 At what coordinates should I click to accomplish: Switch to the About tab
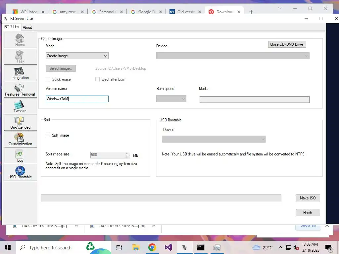point(27,27)
